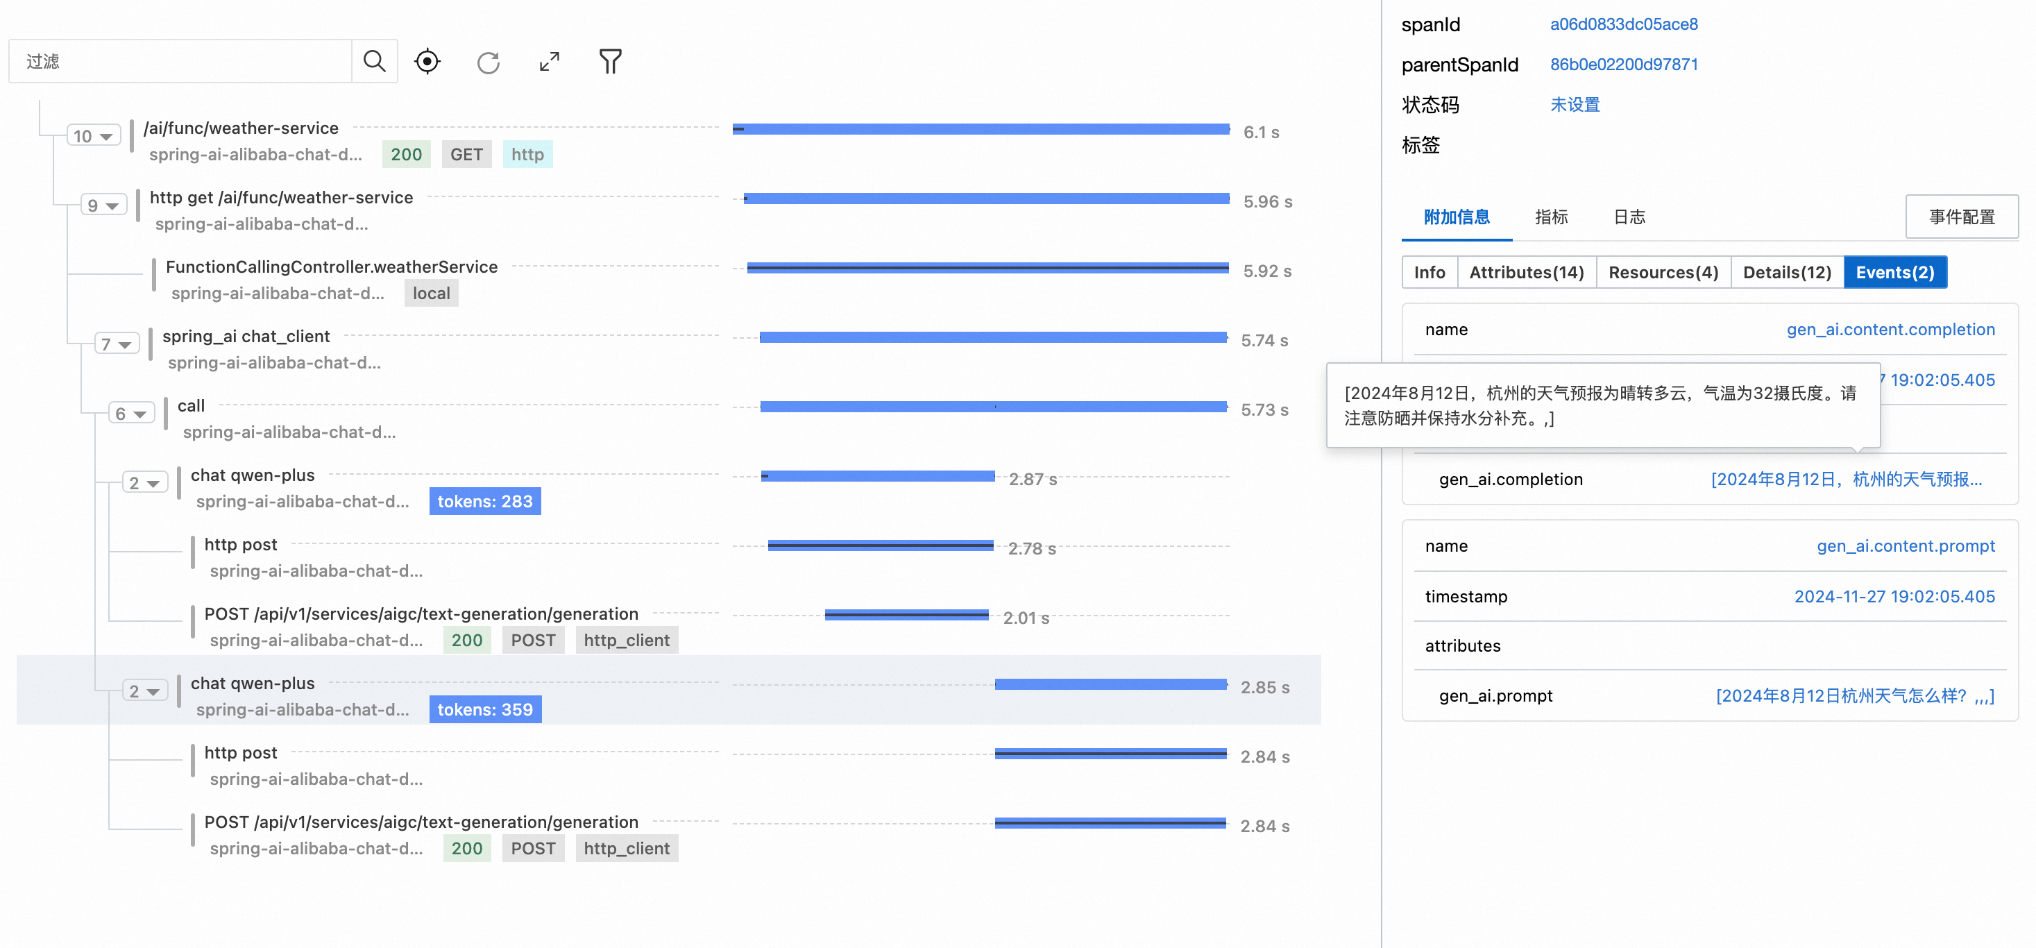Collapse the call span's node numbered 6
Viewport: 2036px width, 948px height.
(x=130, y=413)
